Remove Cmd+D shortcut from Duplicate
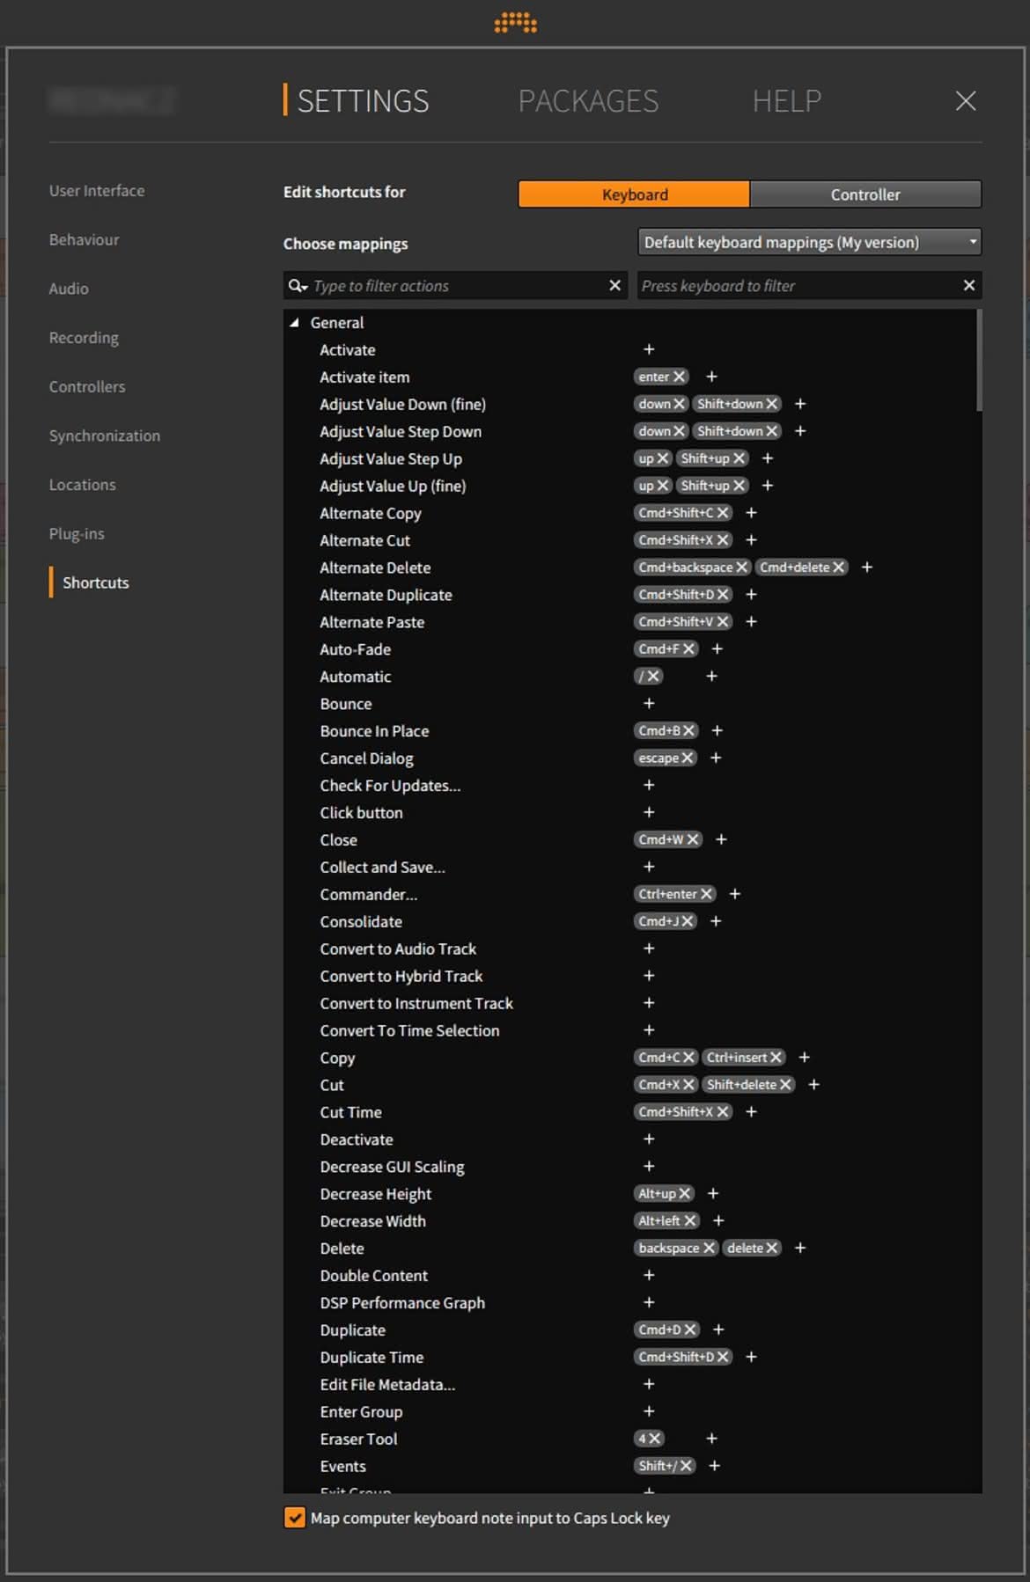 click(x=689, y=1329)
